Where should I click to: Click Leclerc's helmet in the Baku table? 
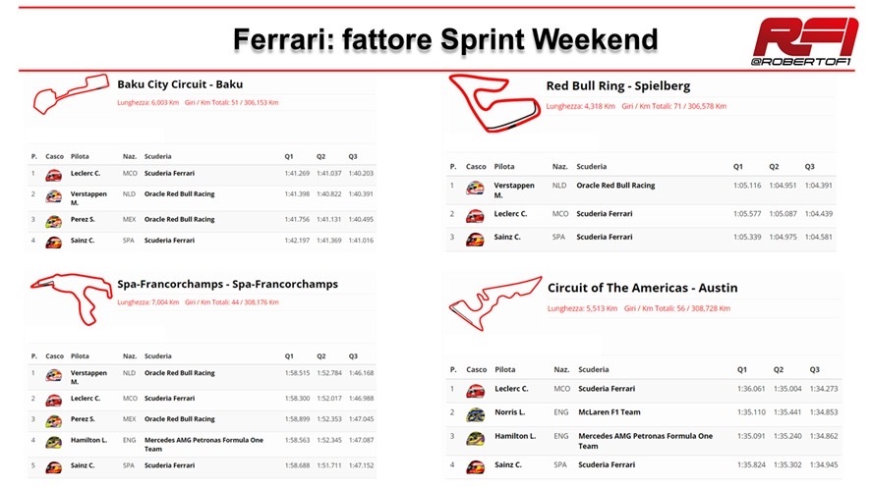54,174
